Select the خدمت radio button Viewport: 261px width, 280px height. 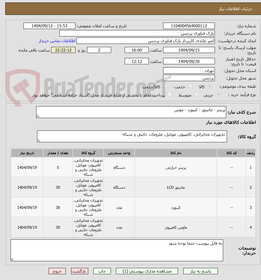pos(190,86)
